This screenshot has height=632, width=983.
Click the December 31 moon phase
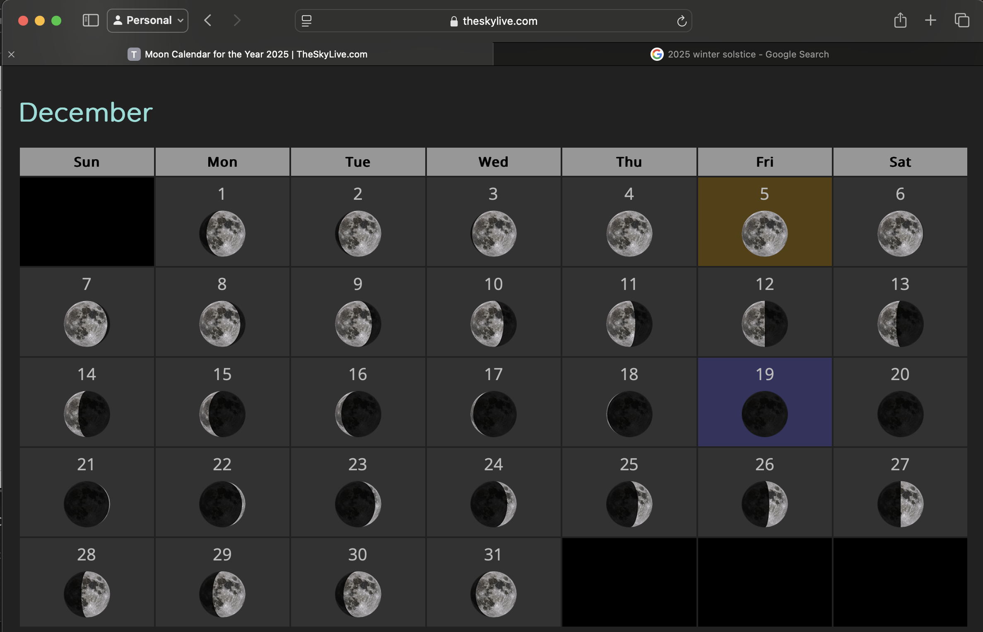[493, 594]
